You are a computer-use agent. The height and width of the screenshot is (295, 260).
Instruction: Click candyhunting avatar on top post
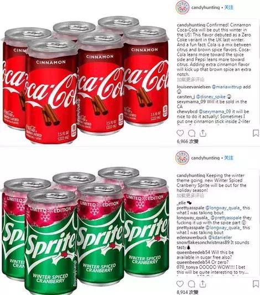[x=182, y=8]
